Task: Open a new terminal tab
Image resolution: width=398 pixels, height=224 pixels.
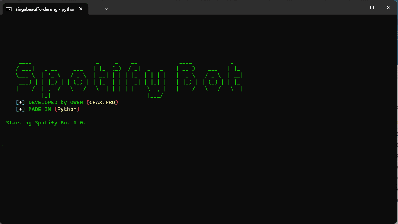Action: point(96,9)
